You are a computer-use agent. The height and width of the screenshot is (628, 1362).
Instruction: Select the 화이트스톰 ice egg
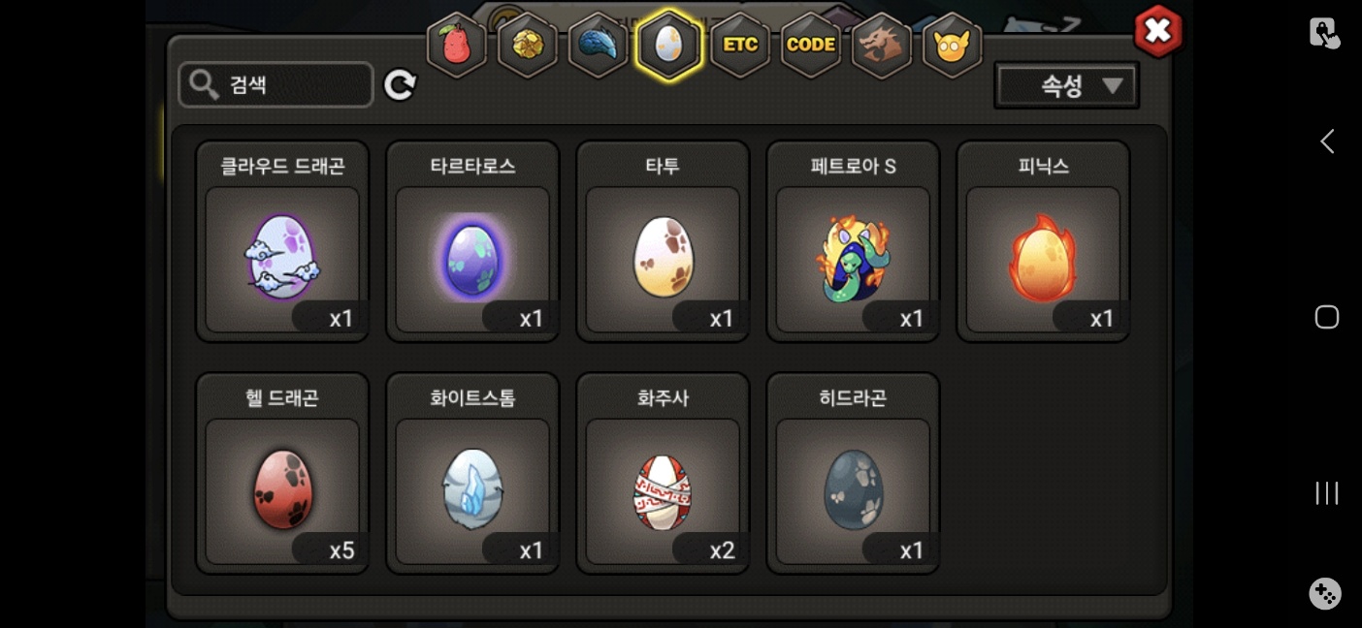click(x=472, y=473)
